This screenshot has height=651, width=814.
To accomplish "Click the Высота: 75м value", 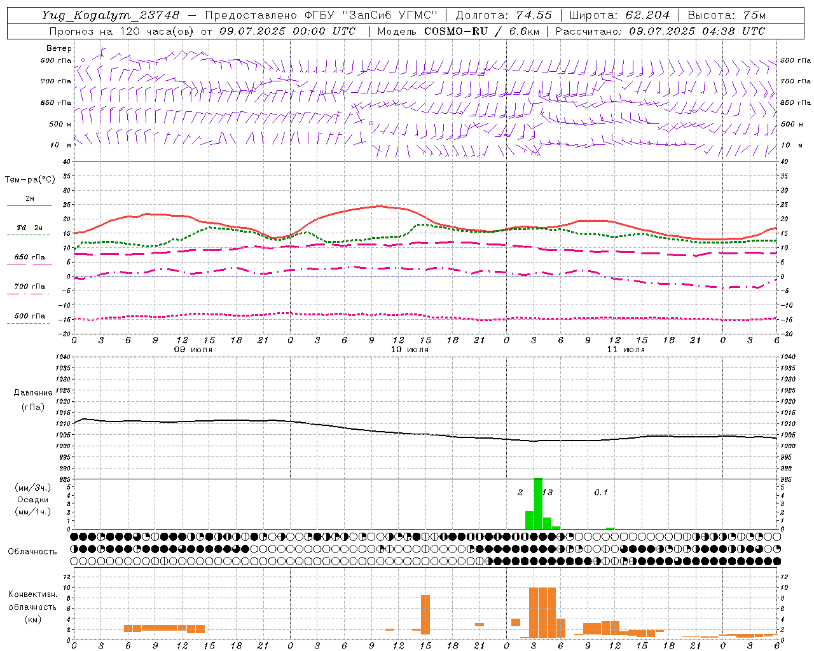I will coord(726,15).
